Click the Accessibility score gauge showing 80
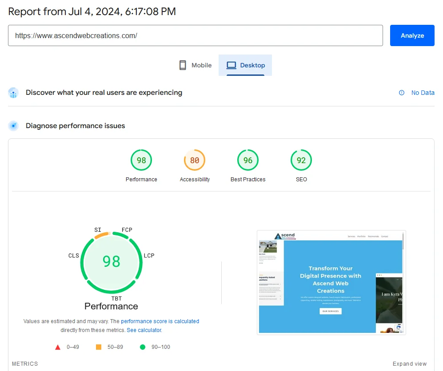This screenshot has height=371, width=443. tap(195, 160)
